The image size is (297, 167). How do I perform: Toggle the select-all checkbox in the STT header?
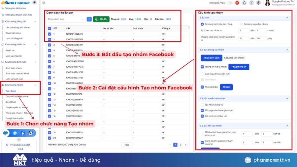(x=49, y=28)
